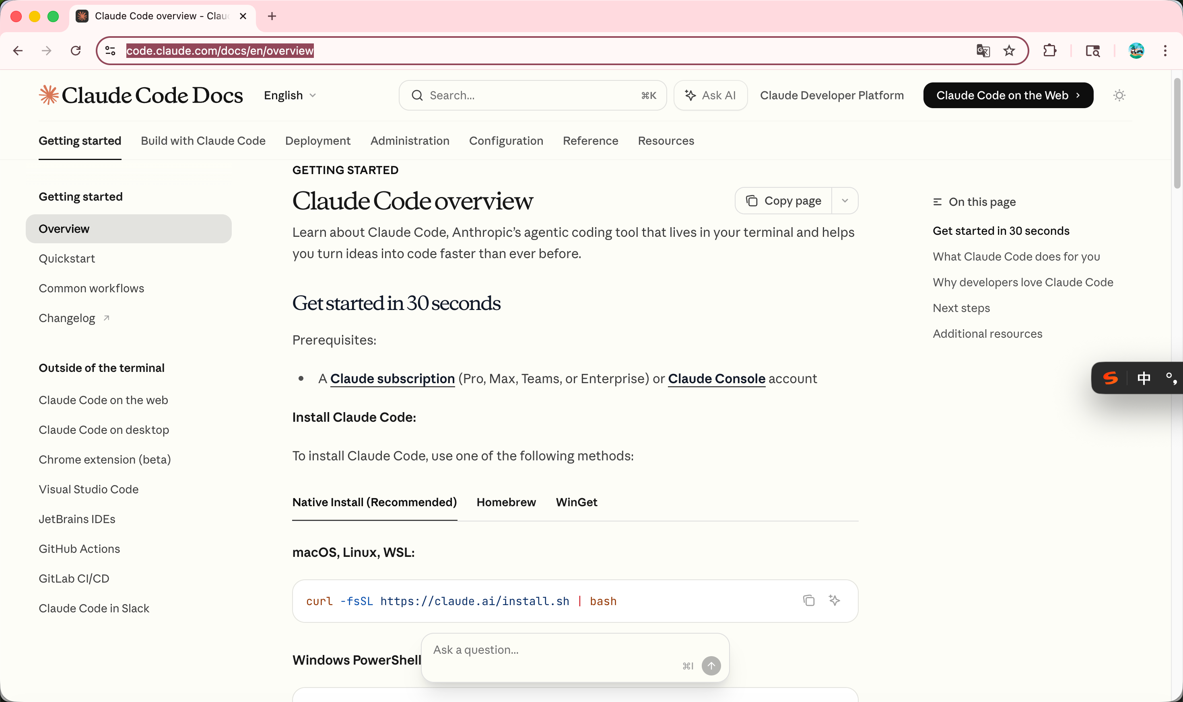Switch to the Homebrew install tab
The image size is (1183, 702).
[506, 502]
